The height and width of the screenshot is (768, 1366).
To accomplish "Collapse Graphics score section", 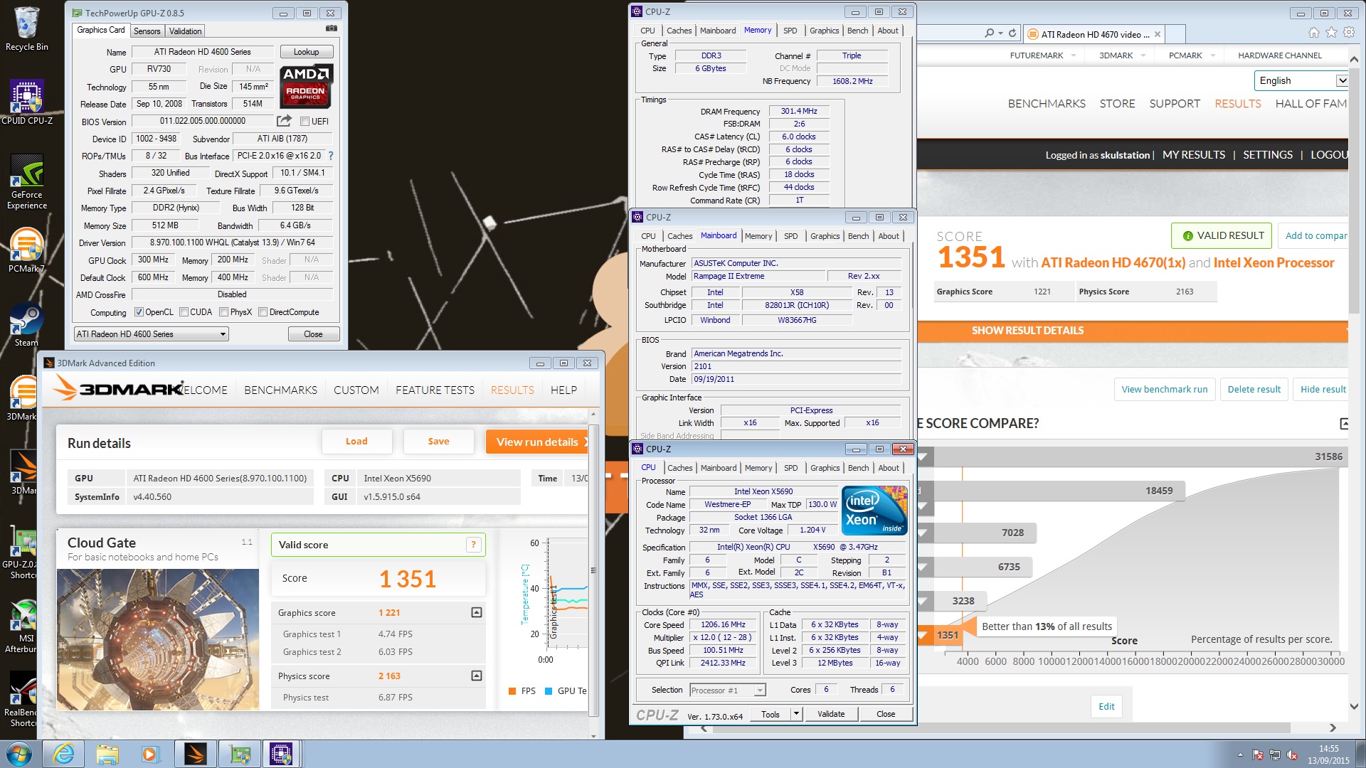I will pyautogui.click(x=477, y=612).
